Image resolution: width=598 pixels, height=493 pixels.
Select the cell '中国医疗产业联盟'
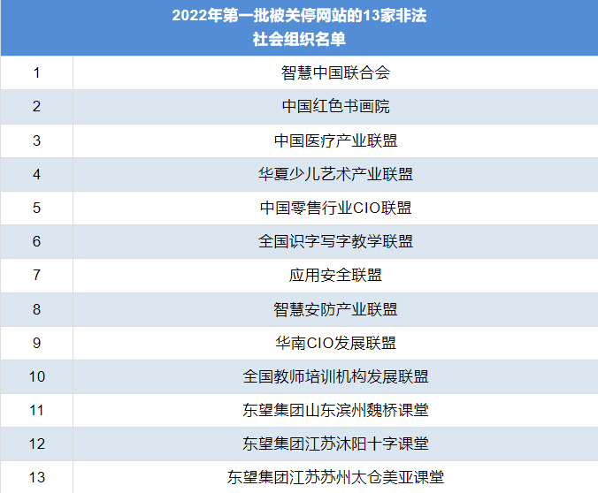point(335,140)
